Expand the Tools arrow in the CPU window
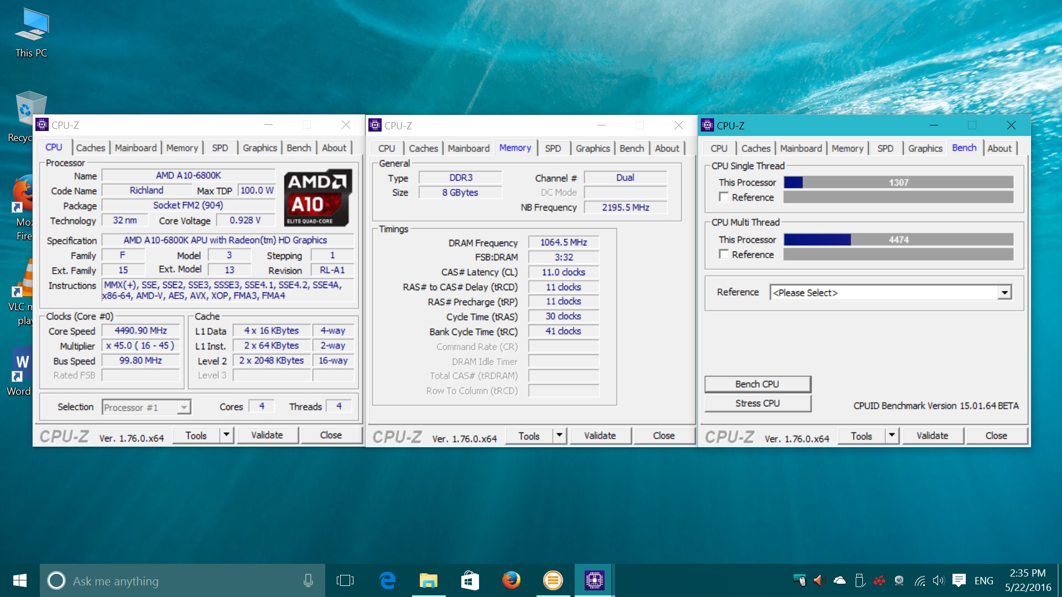 (x=226, y=435)
